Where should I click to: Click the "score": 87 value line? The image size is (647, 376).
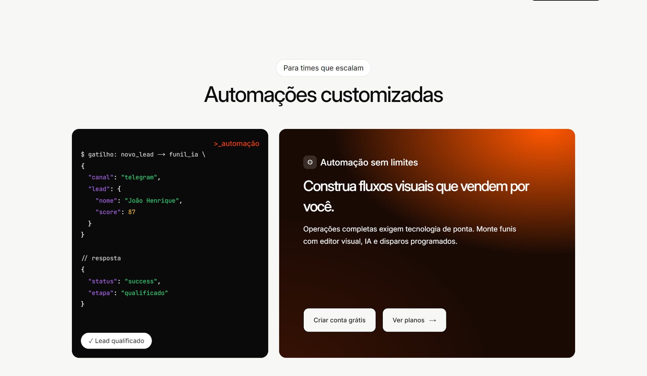[x=115, y=212]
